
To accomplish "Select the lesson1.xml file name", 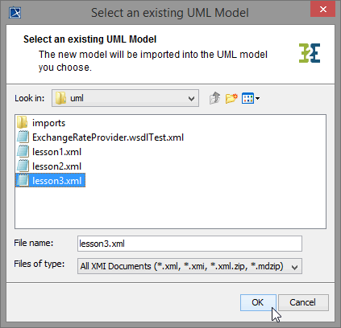I will click(56, 152).
